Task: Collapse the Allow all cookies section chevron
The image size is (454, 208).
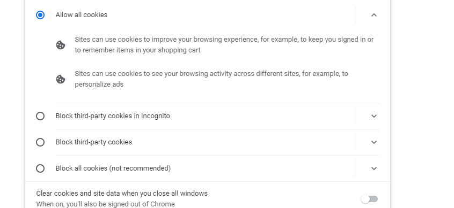Action: point(374,15)
